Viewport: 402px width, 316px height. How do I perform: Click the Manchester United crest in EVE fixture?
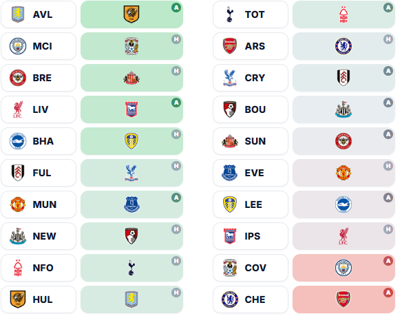343,173
